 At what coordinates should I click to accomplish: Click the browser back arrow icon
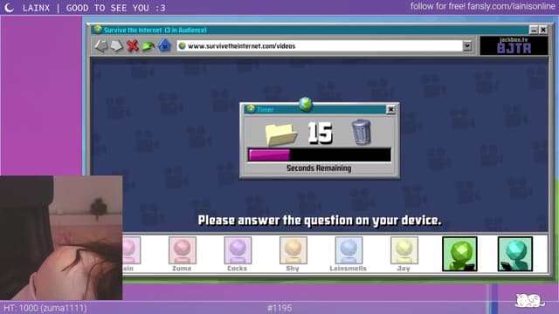101,46
